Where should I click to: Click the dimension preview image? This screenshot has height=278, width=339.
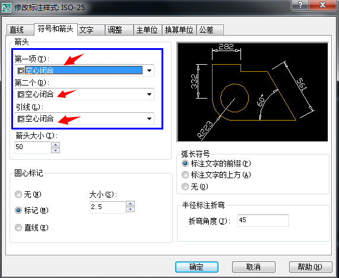[x=252, y=92]
